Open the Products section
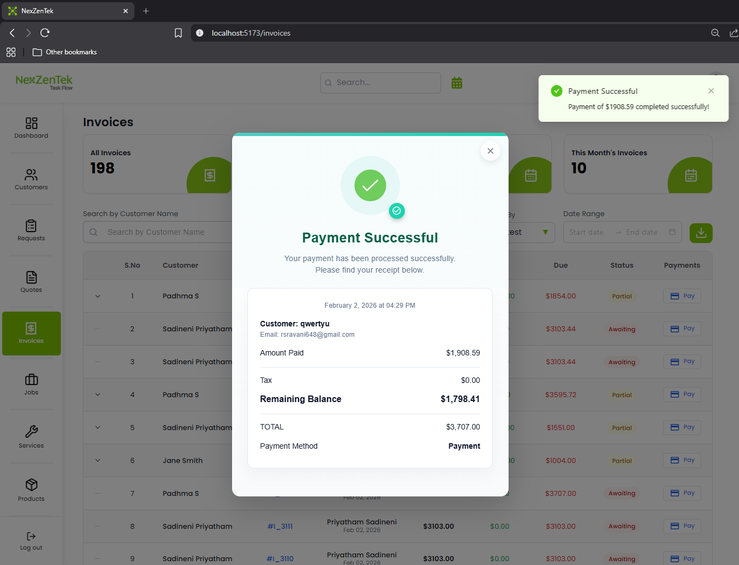The image size is (739, 565). 31,489
